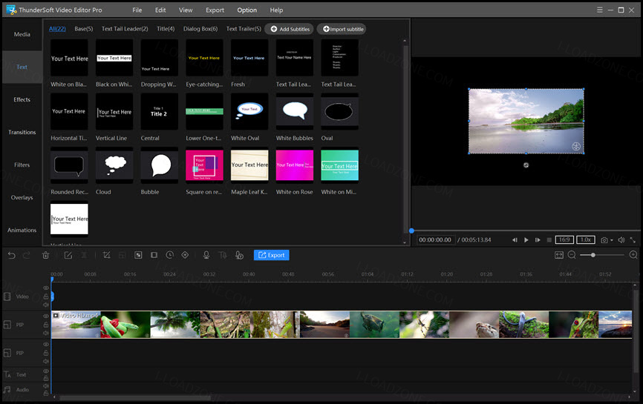
Task: Toggle visibility eye of Video track
Action: (46, 288)
